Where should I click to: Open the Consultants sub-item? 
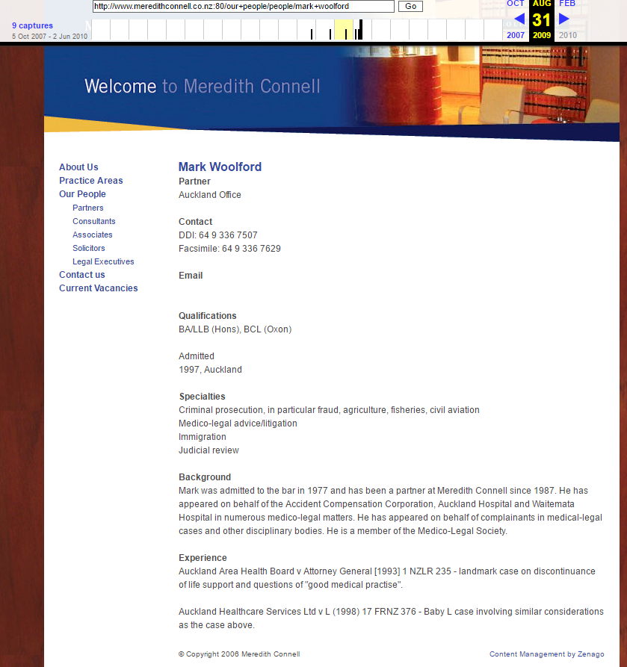click(x=94, y=221)
